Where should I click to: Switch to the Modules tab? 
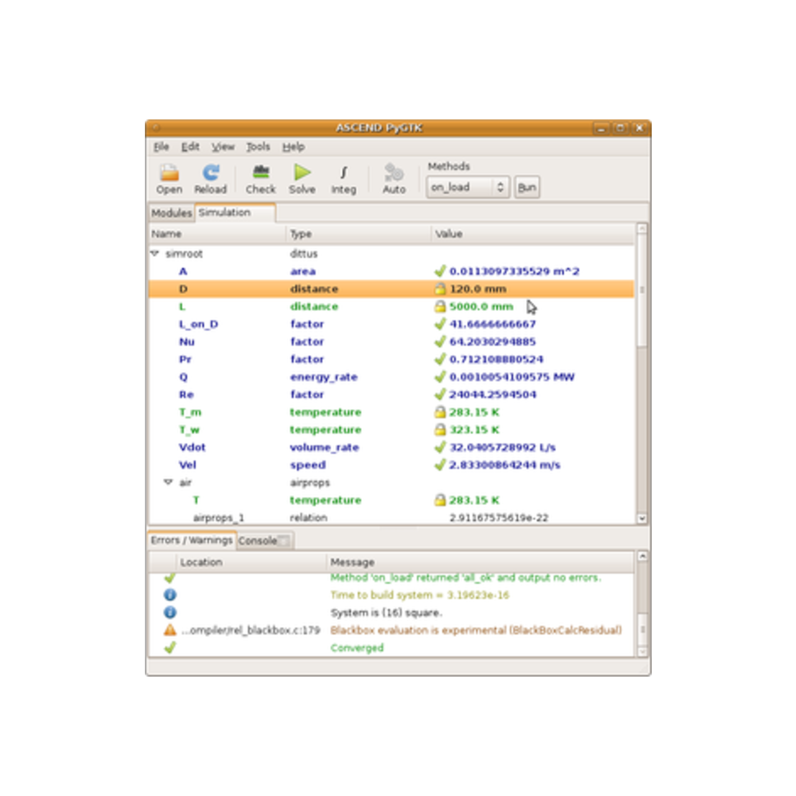pyautogui.click(x=171, y=213)
